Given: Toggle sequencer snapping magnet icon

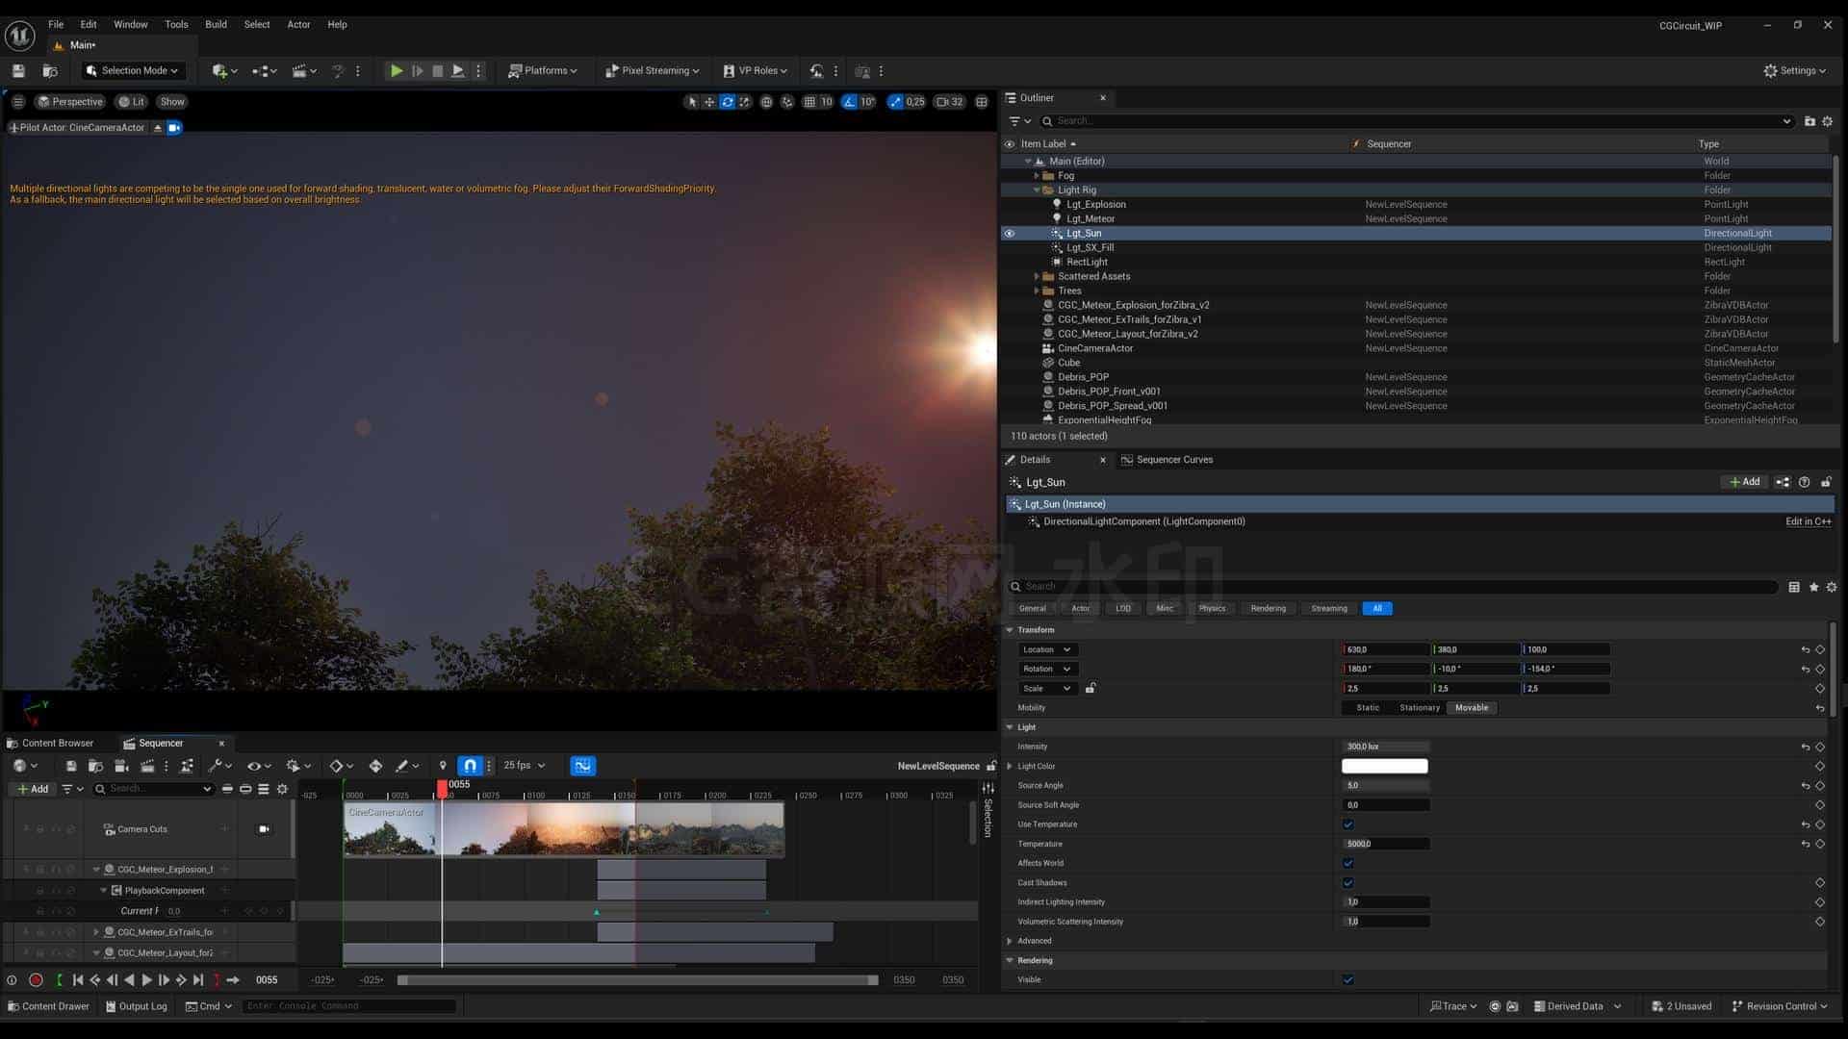Looking at the screenshot, I should point(470,766).
